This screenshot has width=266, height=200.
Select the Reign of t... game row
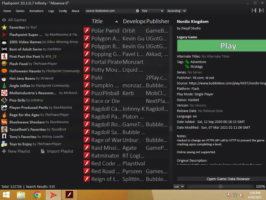point(126,179)
